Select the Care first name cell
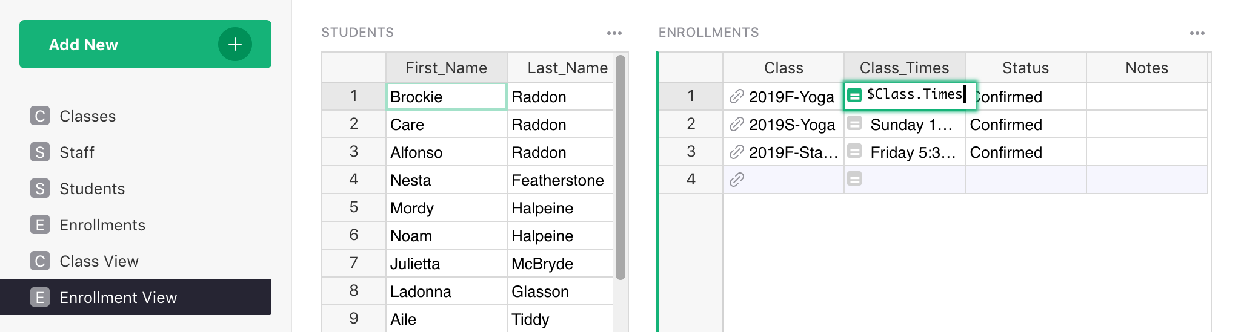This screenshot has height=332, width=1241. point(447,124)
